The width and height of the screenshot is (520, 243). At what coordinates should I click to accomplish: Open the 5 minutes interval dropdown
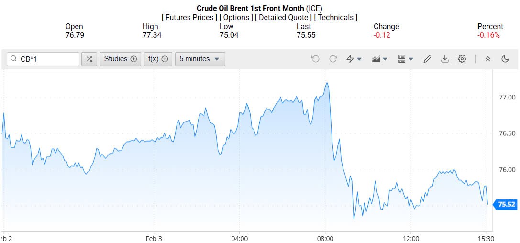click(x=199, y=59)
